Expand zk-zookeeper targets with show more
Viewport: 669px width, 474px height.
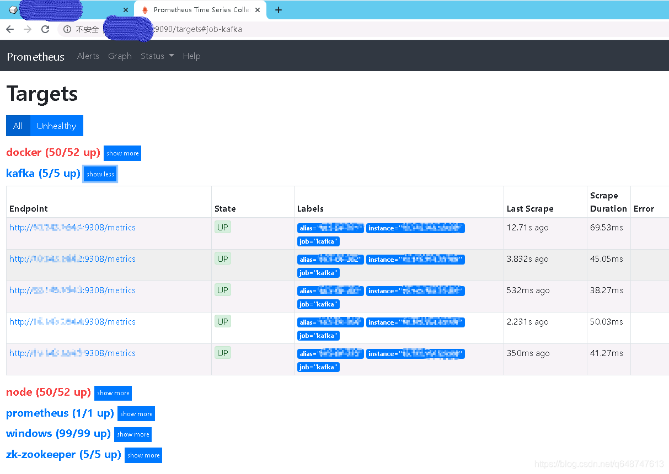click(143, 455)
